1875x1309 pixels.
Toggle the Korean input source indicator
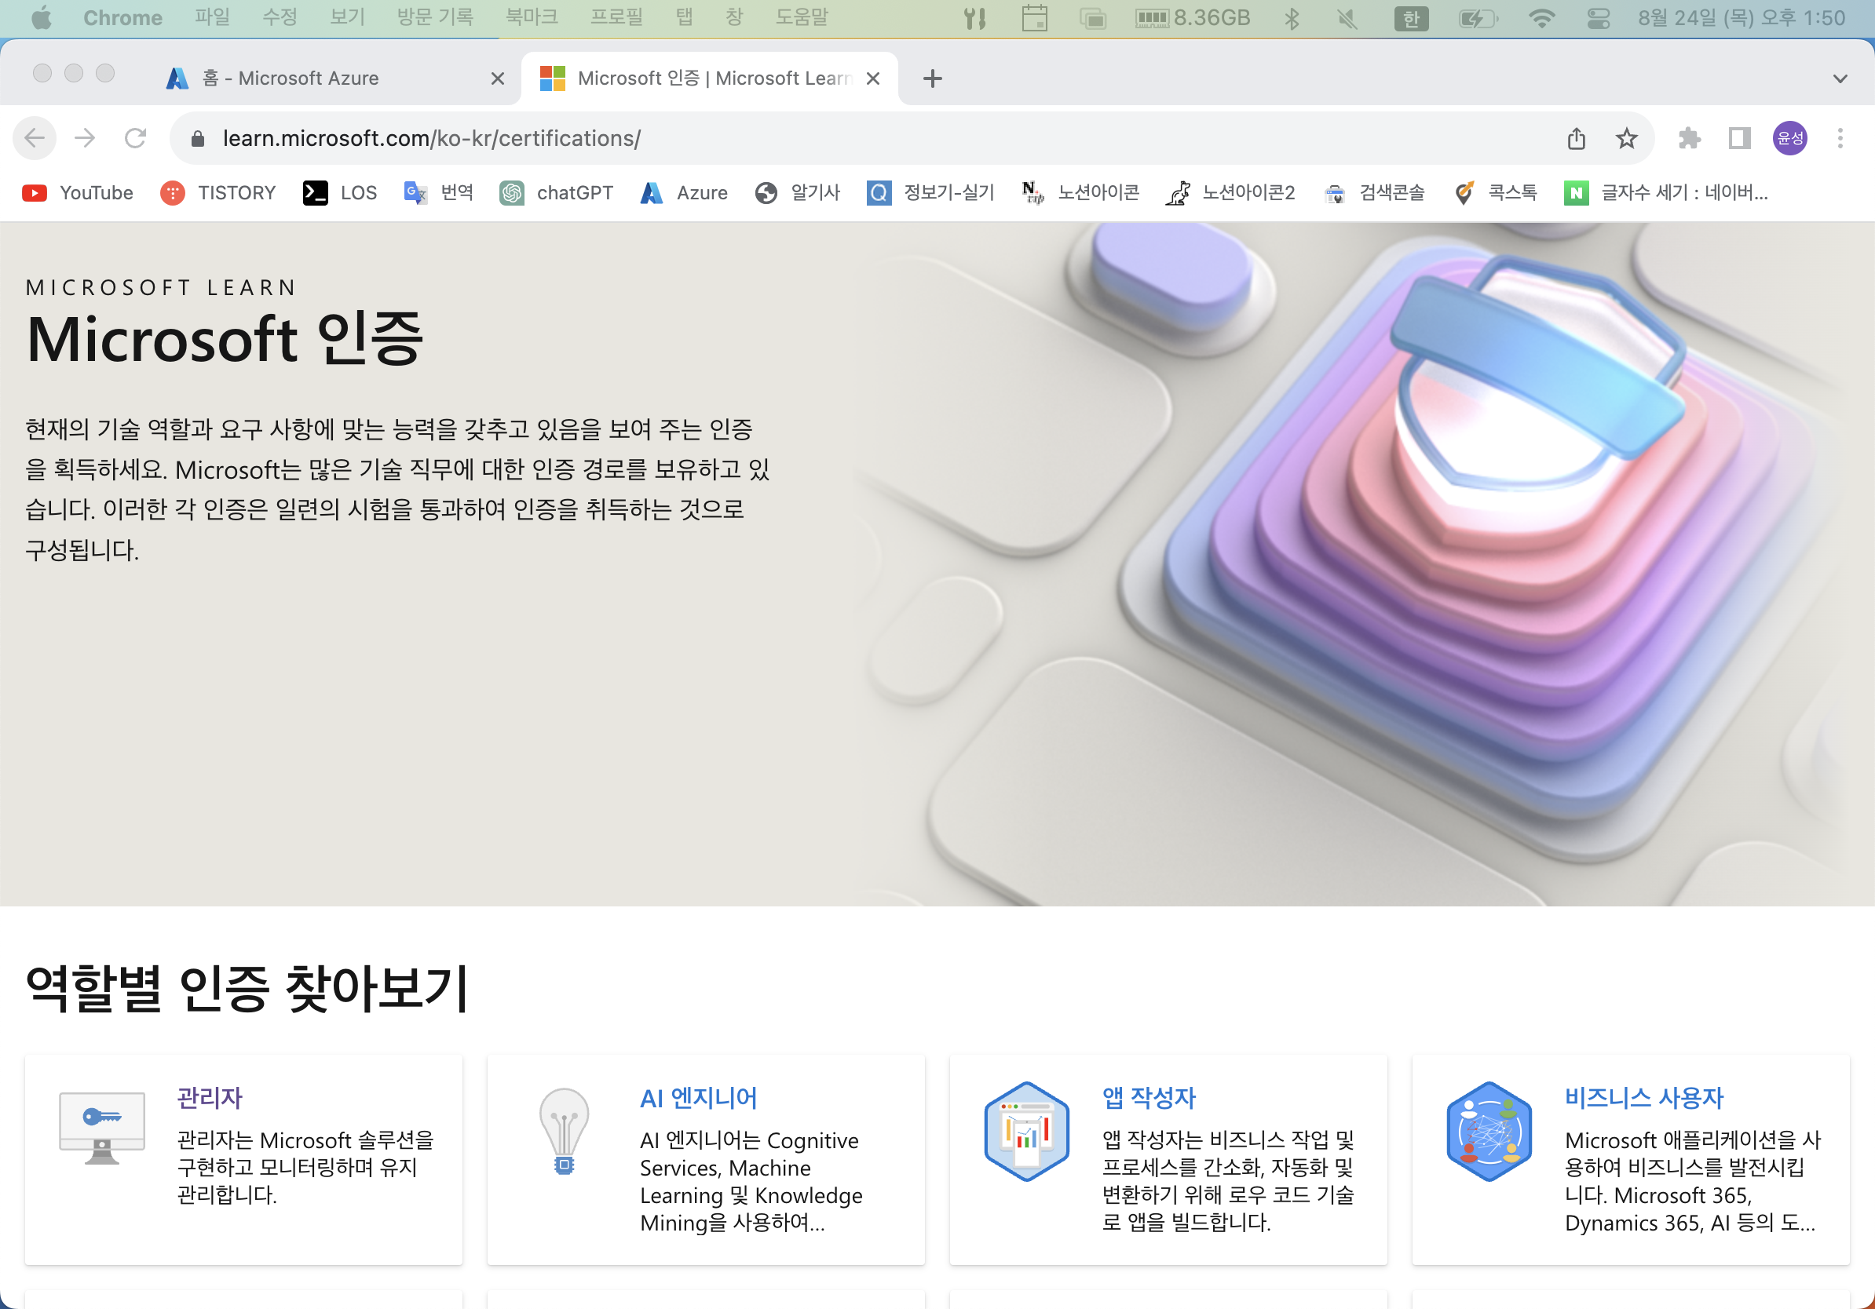1411,18
